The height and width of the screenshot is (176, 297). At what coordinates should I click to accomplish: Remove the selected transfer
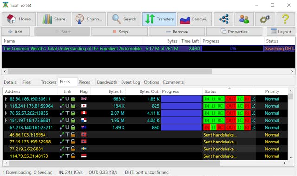coord(177,32)
